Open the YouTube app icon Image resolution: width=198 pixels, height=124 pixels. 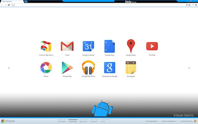coord(152,46)
